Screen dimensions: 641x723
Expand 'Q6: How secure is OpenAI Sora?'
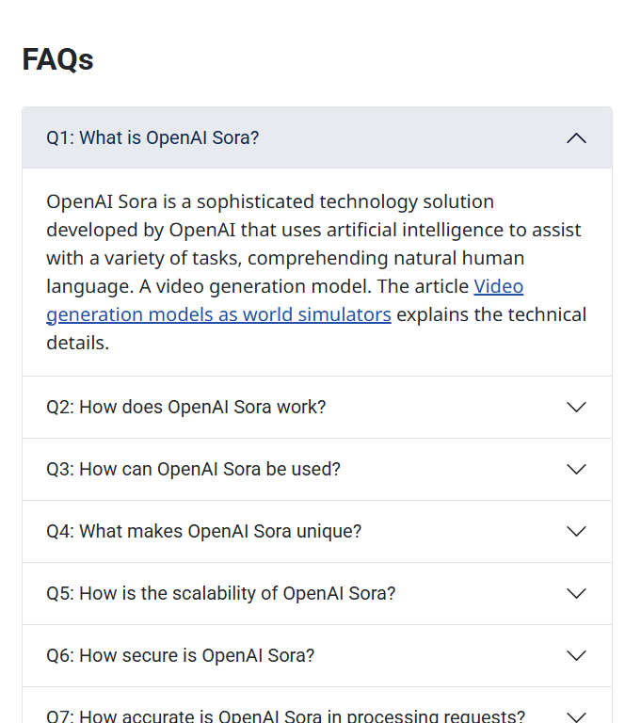pyautogui.click(x=180, y=655)
